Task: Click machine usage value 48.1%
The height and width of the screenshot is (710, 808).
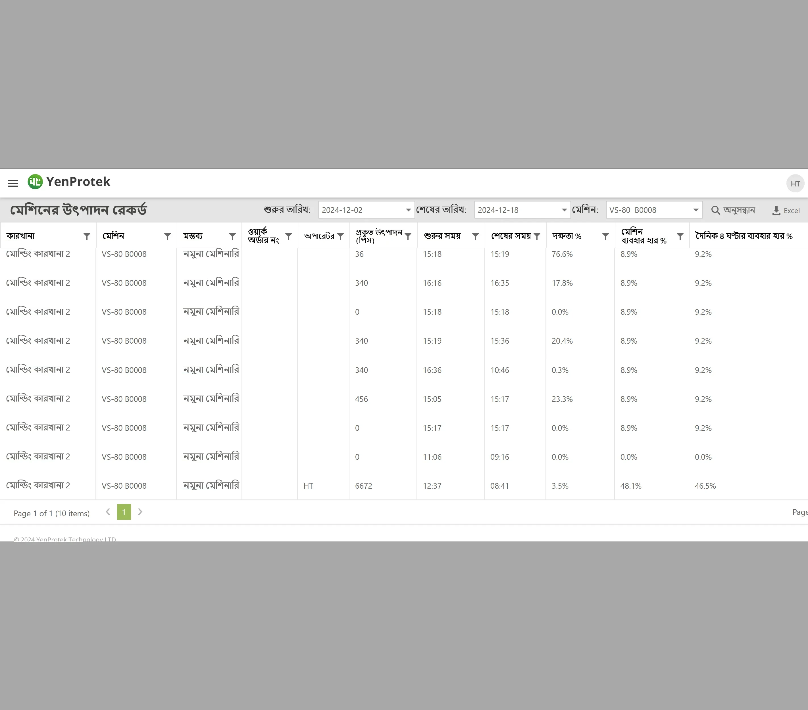Action: 631,486
